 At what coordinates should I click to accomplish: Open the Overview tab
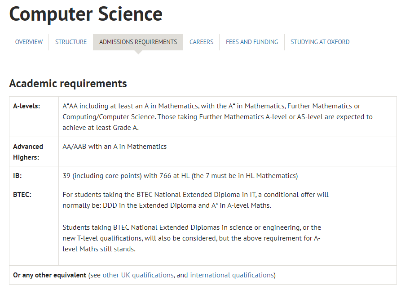[x=29, y=42]
